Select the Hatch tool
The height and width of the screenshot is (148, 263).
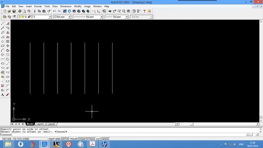tap(2, 86)
